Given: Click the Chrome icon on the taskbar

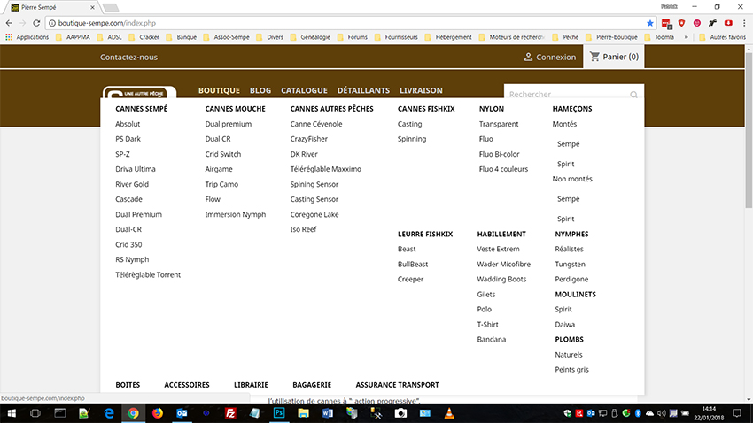Looking at the screenshot, I should tap(133, 413).
